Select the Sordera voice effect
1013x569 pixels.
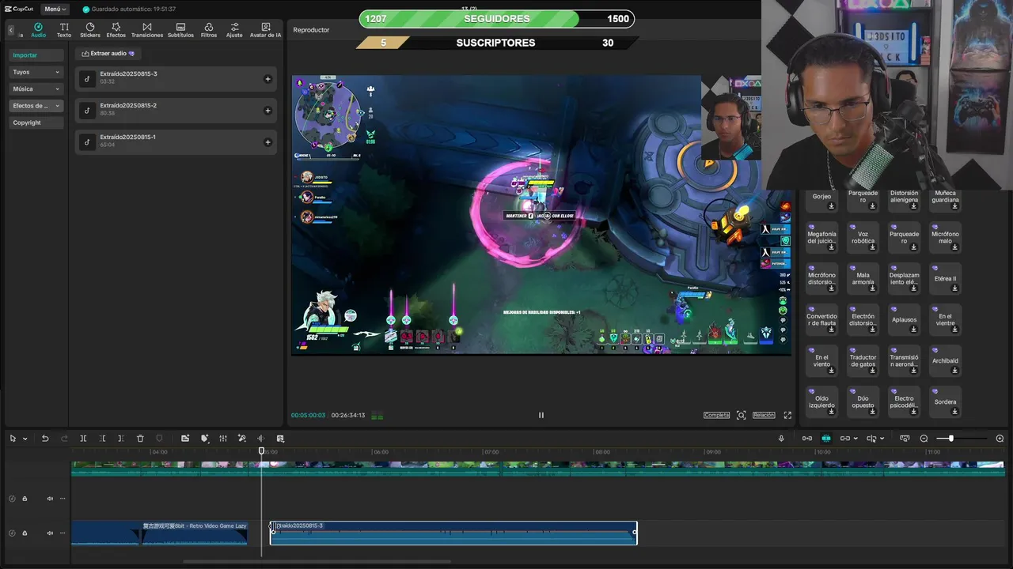[945, 401]
